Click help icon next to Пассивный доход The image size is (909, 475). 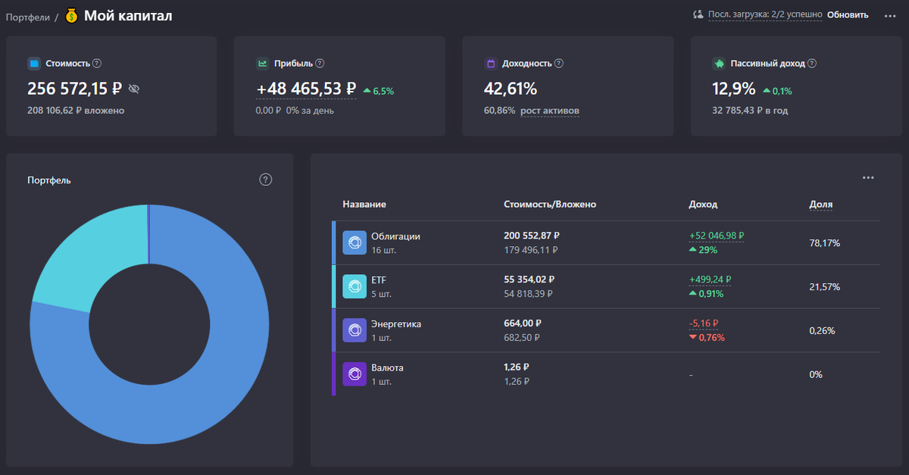click(x=812, y=64)
